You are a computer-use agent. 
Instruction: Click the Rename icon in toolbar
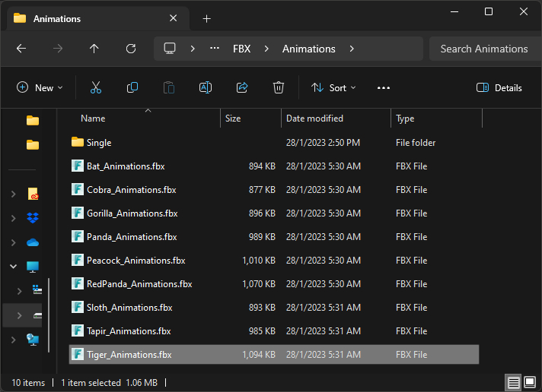tap(205, 87)
